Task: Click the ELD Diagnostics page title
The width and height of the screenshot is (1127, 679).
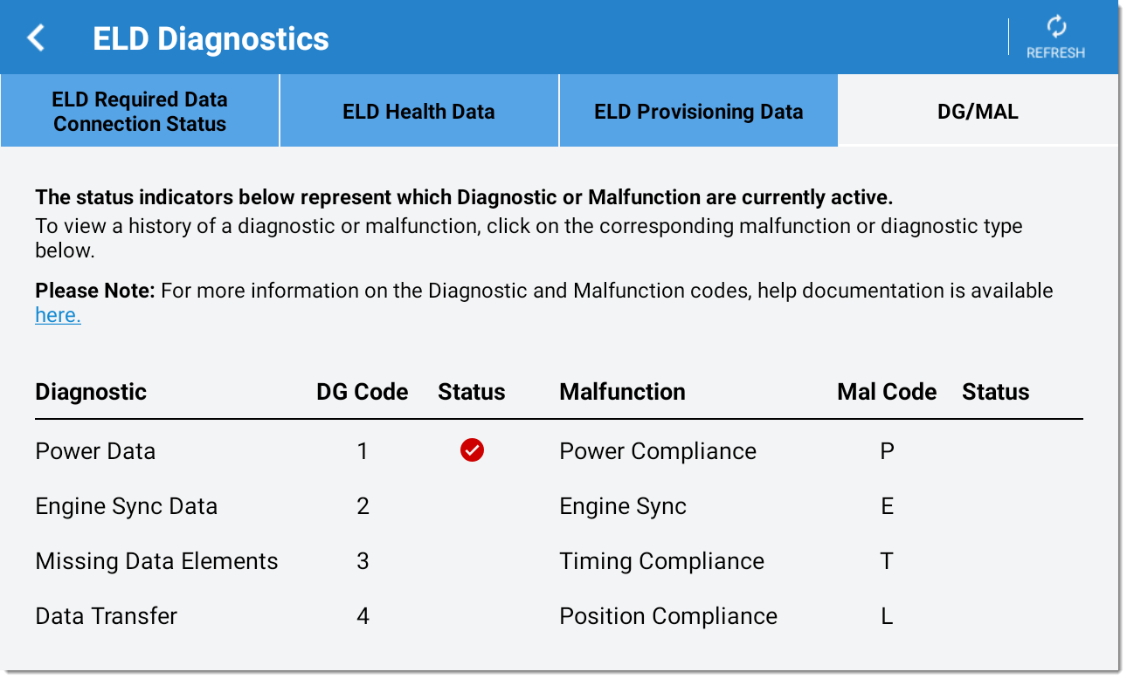Action: [x=211, y=38]
